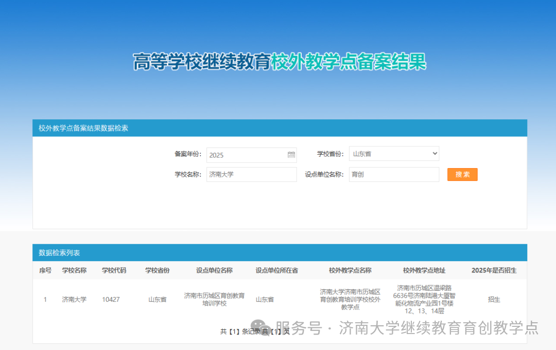
Task: Click the 2025年是否招生 column header
Action: point(493,270)
